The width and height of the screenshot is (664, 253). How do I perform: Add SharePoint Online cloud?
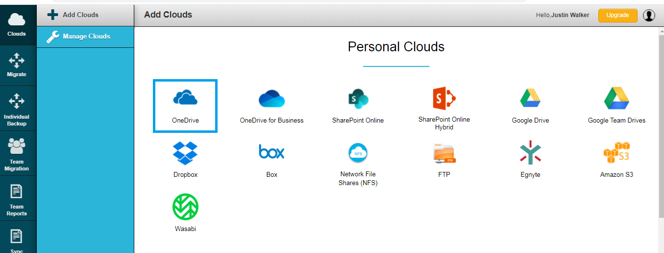tap(358, 99)
